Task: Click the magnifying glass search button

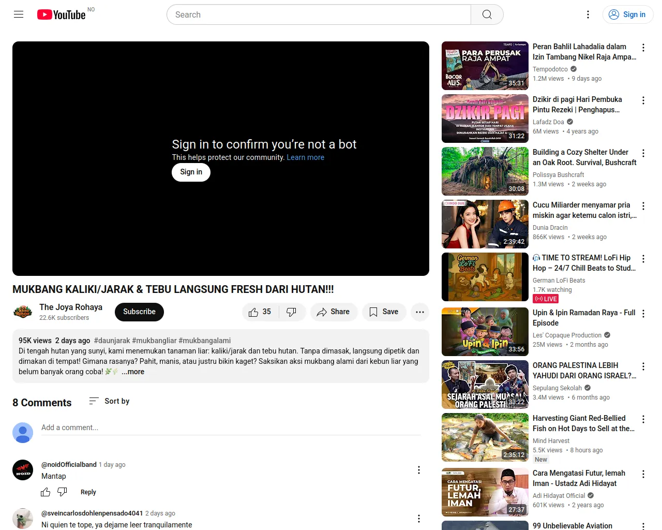Action: point(487,14)
